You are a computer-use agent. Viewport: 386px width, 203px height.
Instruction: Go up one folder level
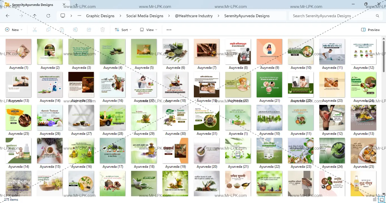pyautogui.click(x=34, y=16)
